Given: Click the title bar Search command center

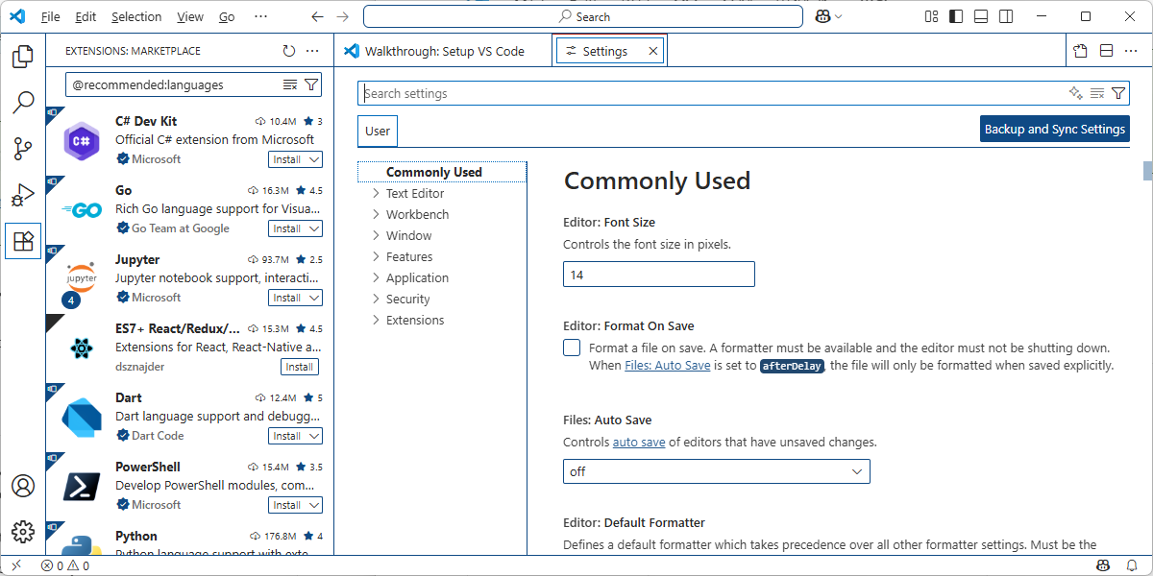Looking at the screenshot, I should coord(584,16).
